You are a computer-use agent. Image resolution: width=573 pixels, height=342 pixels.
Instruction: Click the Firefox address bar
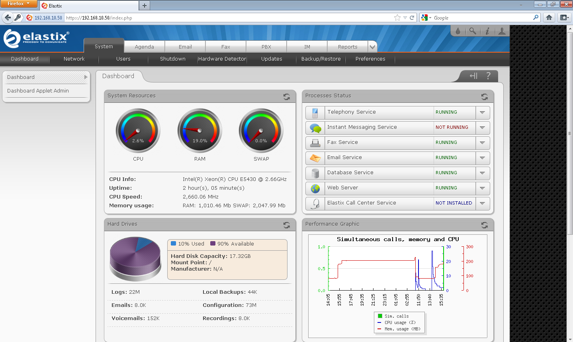229,18
